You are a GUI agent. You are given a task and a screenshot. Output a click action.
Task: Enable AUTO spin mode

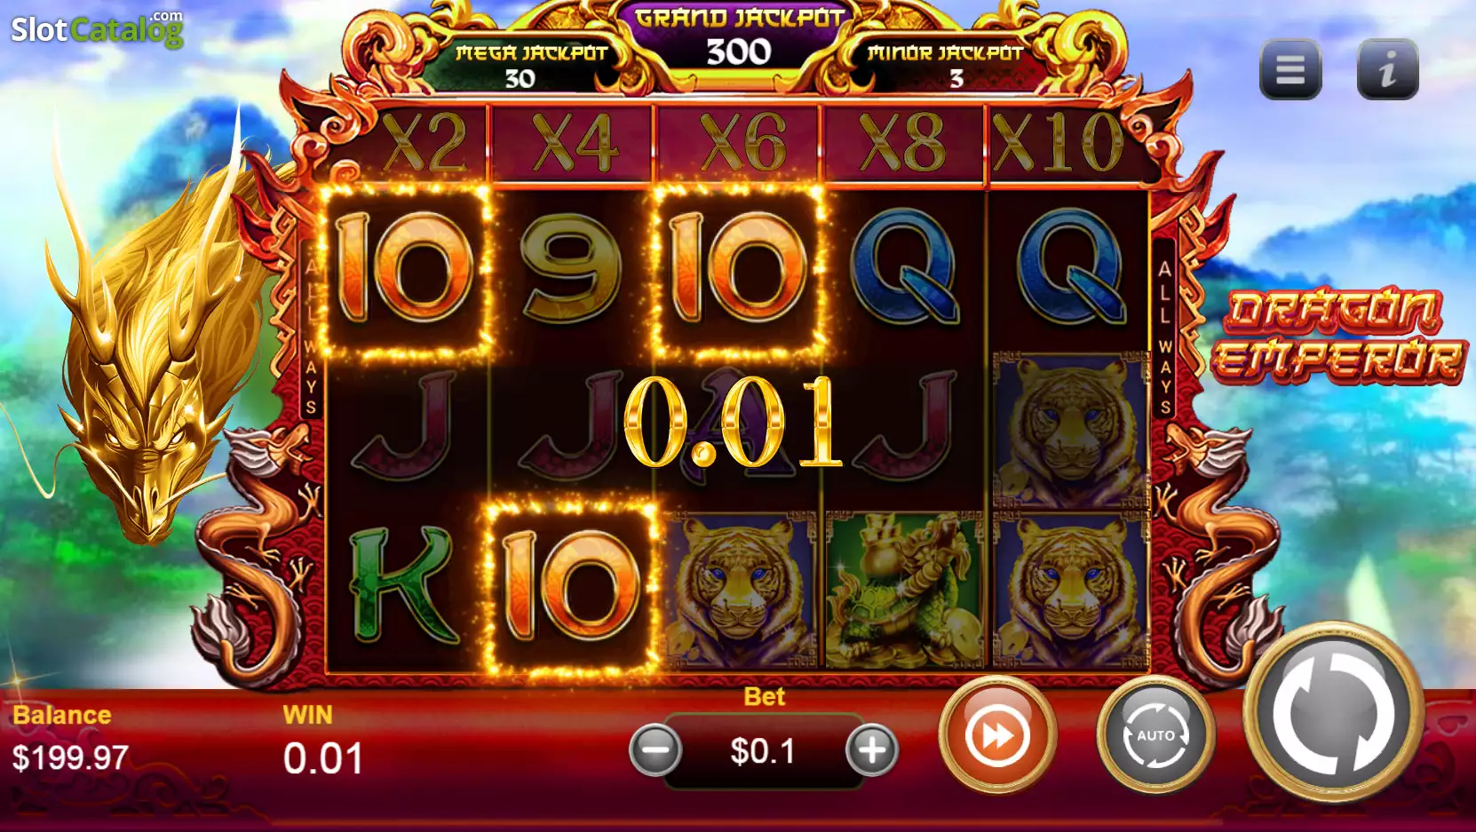coord(1155,734)
